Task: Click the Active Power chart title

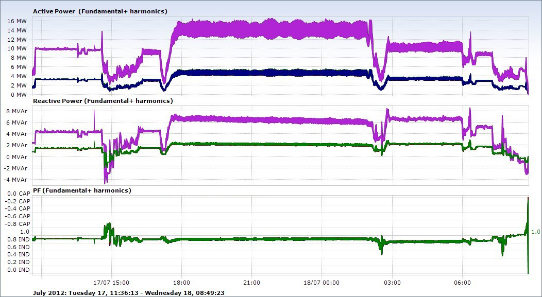Action: point(100,11)
